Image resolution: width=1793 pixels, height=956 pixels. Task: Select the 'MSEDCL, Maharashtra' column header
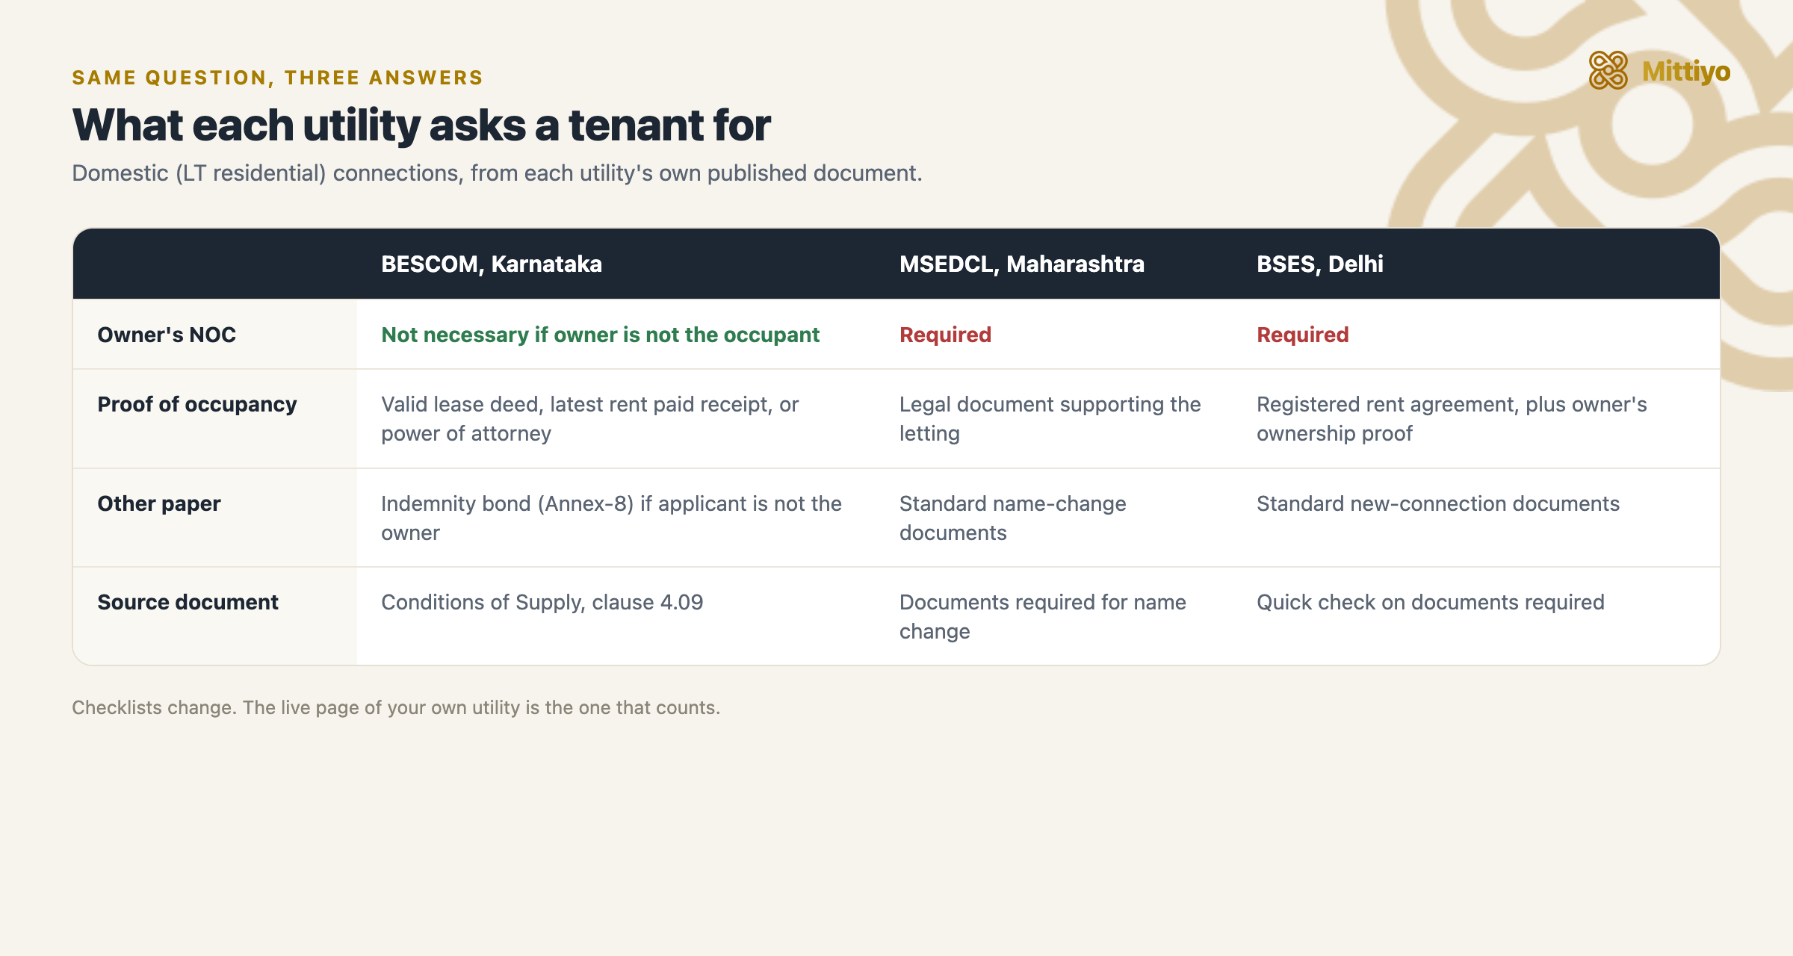tap(1021, 264)
